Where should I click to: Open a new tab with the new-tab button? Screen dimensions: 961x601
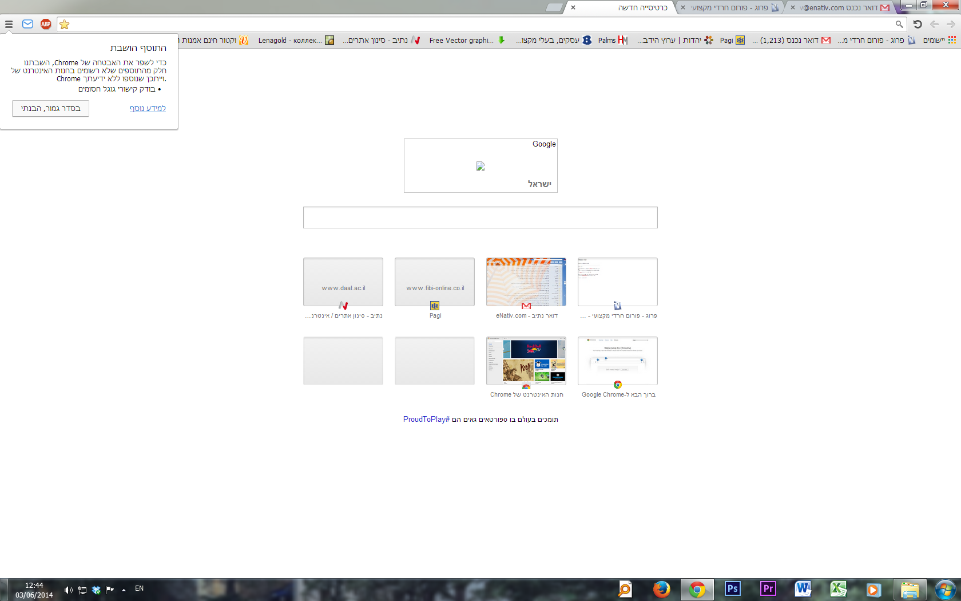[x=554, y=7]
